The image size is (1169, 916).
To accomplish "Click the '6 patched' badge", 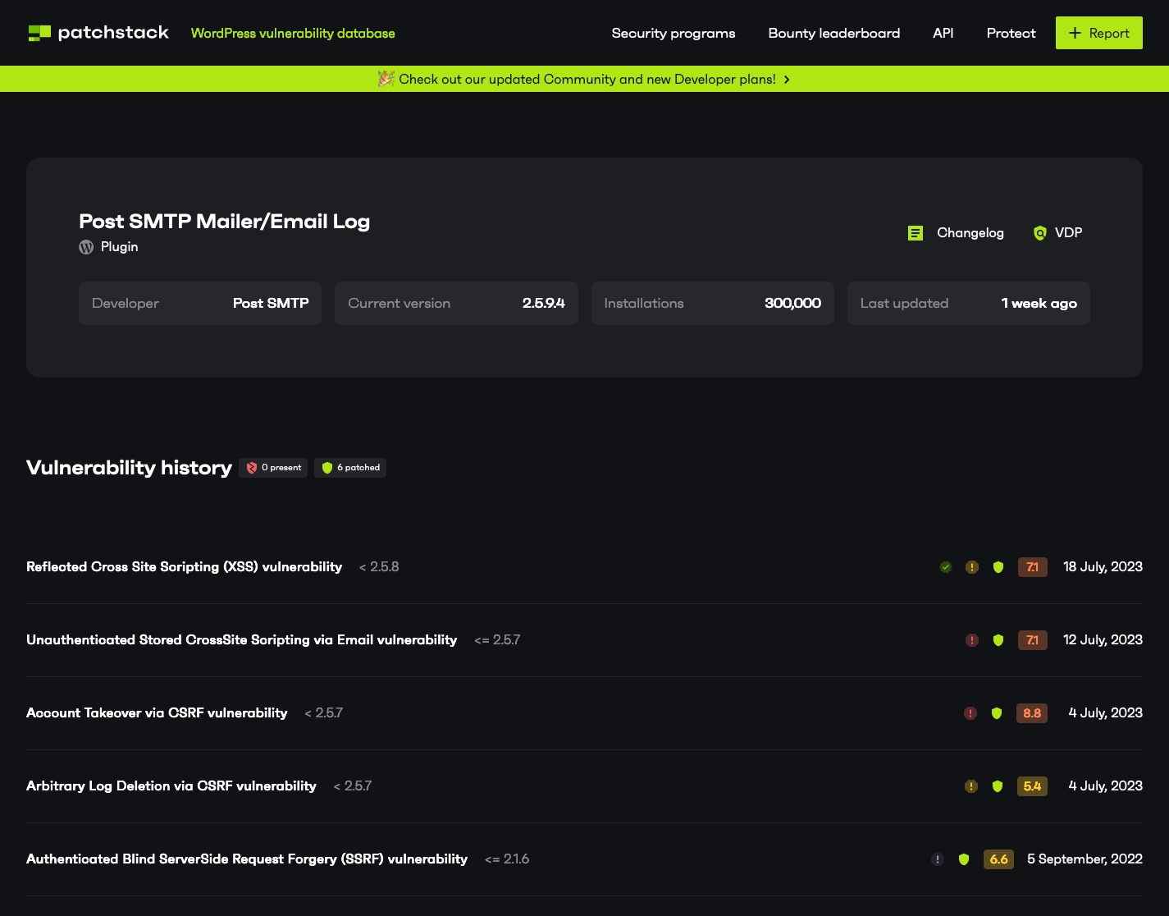I will click(x=350, y=468).
